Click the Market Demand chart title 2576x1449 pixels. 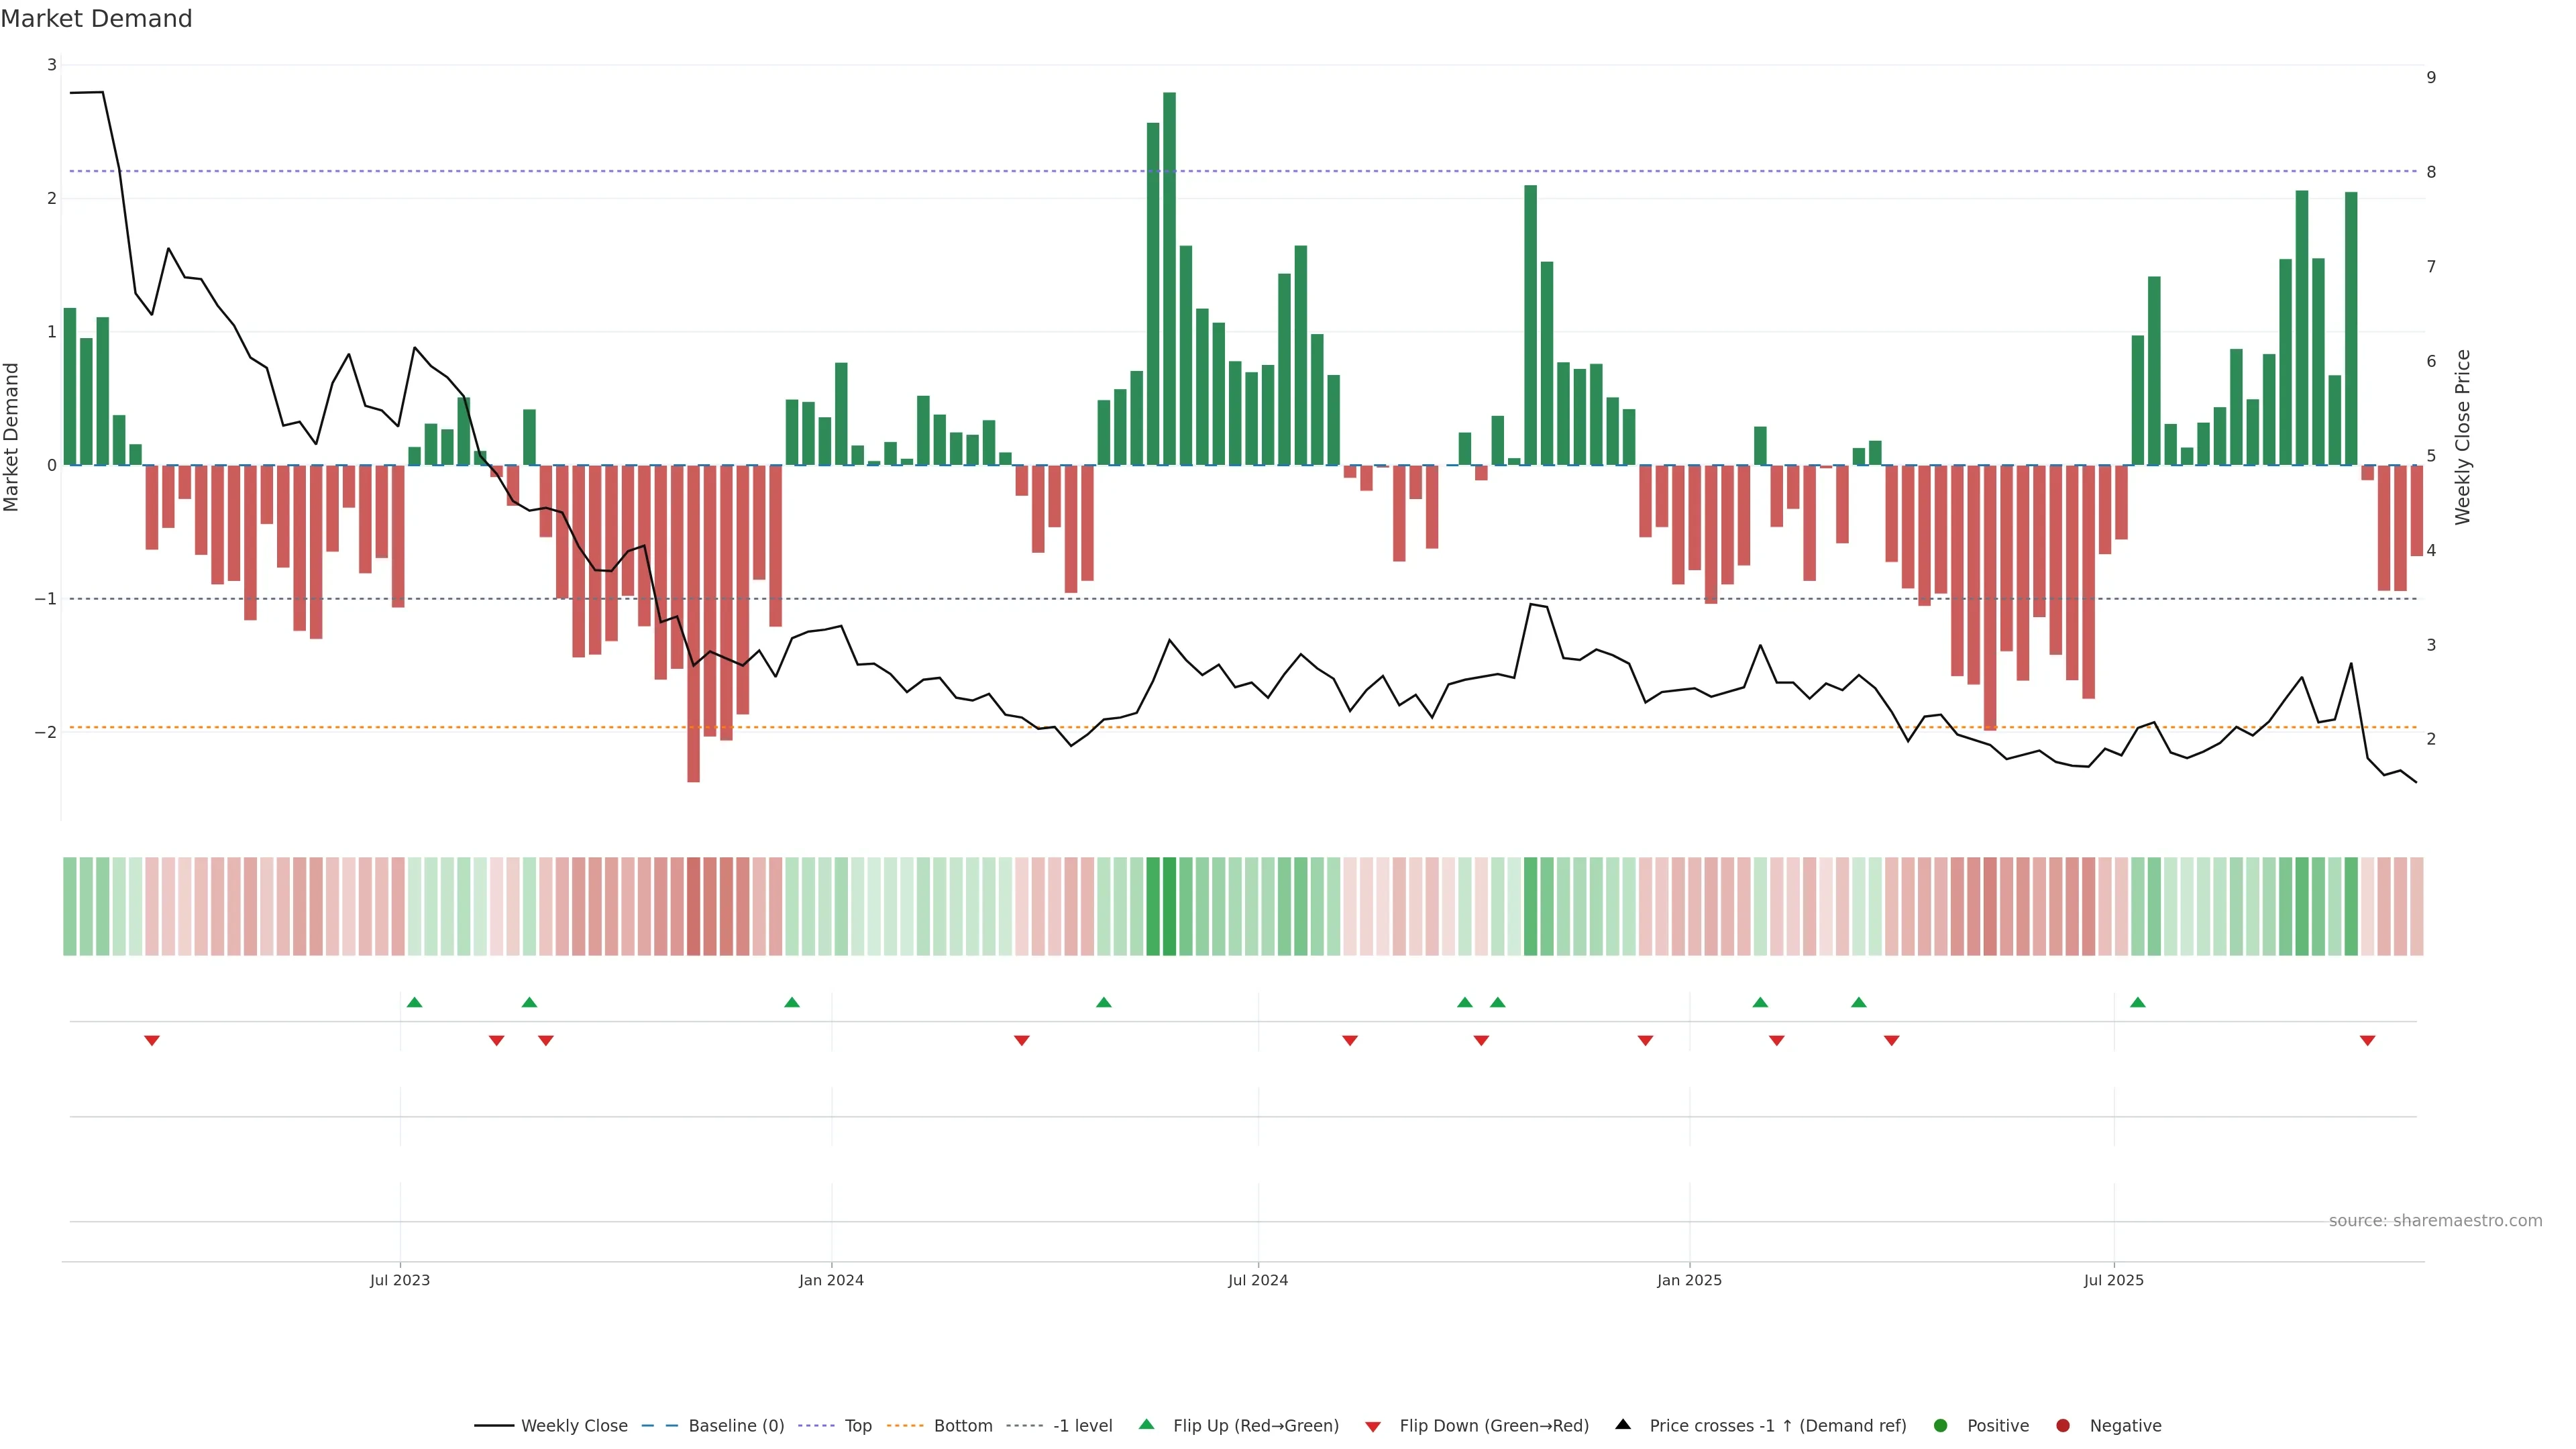[x=96, y=19]
